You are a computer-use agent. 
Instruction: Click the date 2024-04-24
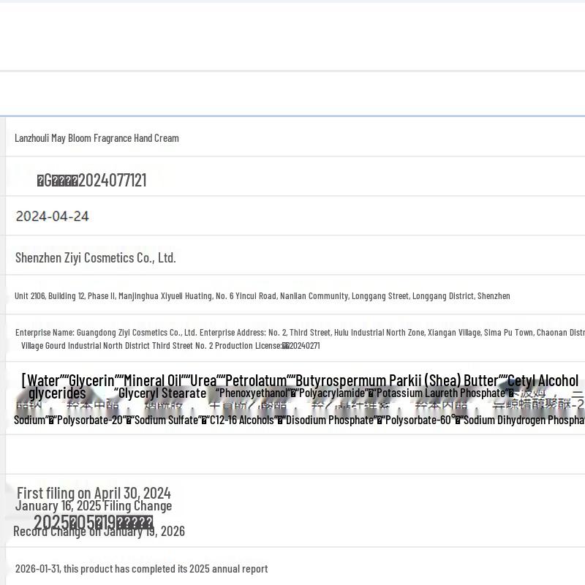tap(52, 216)
